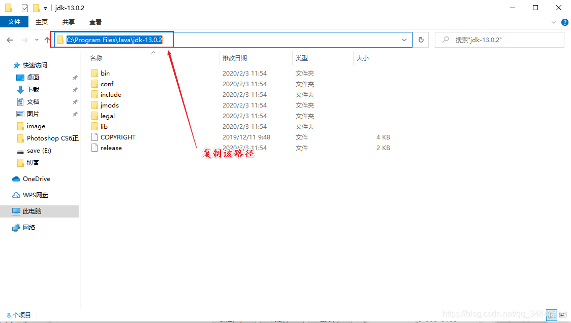Select the COPYRIGHT file icon
This screenshot has height=323, width=571.
(94, 137)
